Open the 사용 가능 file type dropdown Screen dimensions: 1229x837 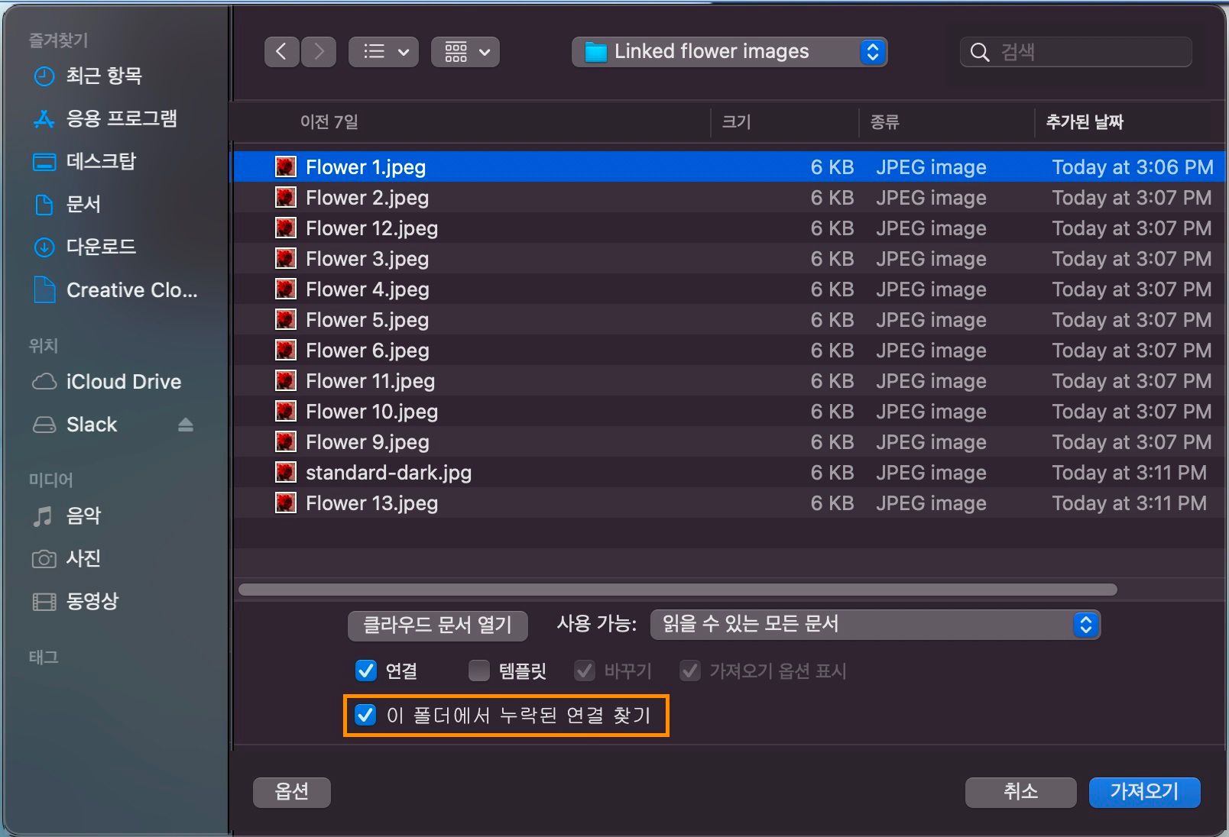875,625
